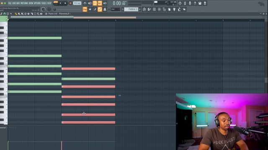Click the next pattern arrow

(140, 9)
